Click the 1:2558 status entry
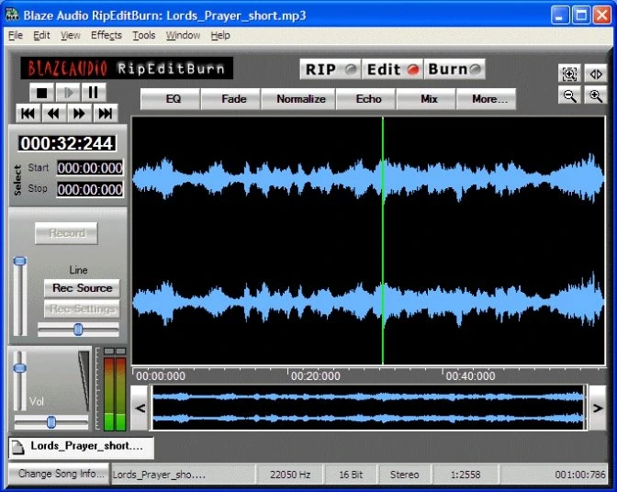The image size is (617, 492). (466, 475)
